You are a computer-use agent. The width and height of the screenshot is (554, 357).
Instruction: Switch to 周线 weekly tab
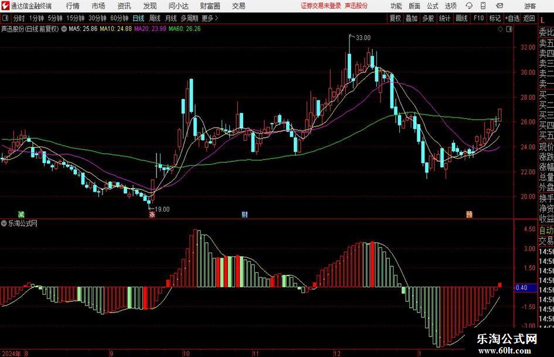point(155,18)
